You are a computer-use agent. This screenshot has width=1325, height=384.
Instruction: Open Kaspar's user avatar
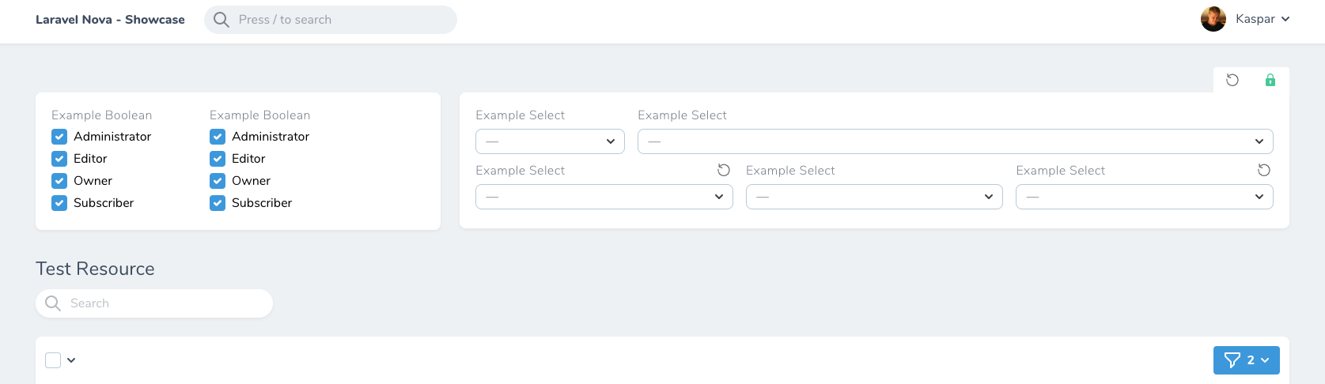[x=1213, y=19]
